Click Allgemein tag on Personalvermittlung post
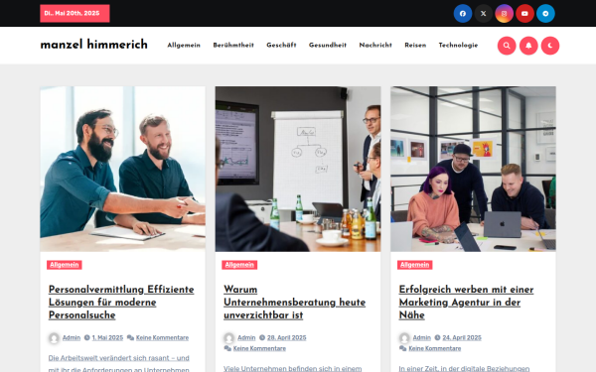The height and width of the screenshot is (372, 596). 65,265
